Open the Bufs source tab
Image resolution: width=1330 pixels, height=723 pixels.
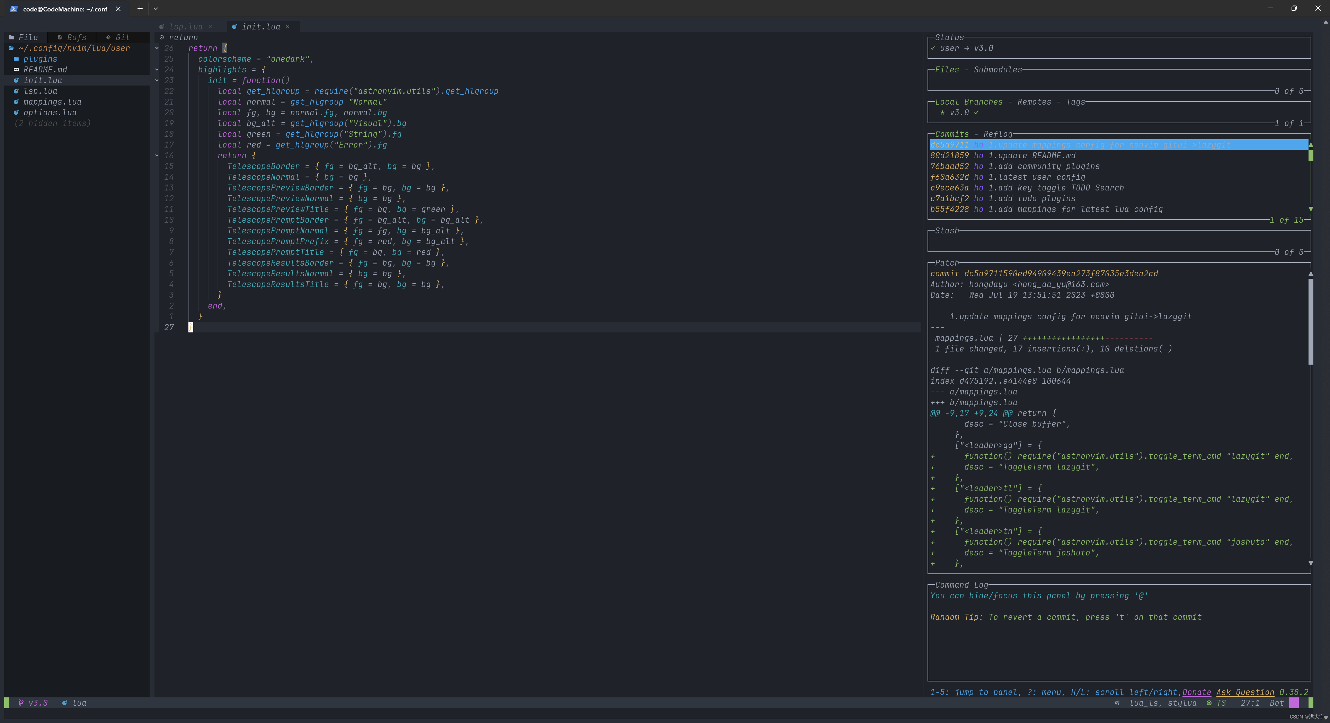(x=72, y=37)
